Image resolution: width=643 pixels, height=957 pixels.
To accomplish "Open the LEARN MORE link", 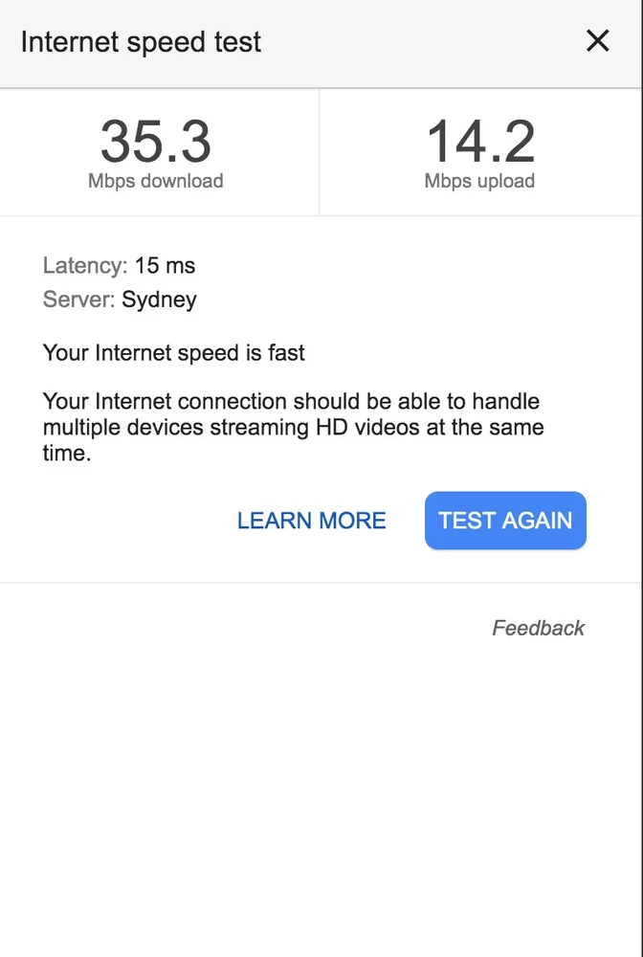I will point(312,521).
